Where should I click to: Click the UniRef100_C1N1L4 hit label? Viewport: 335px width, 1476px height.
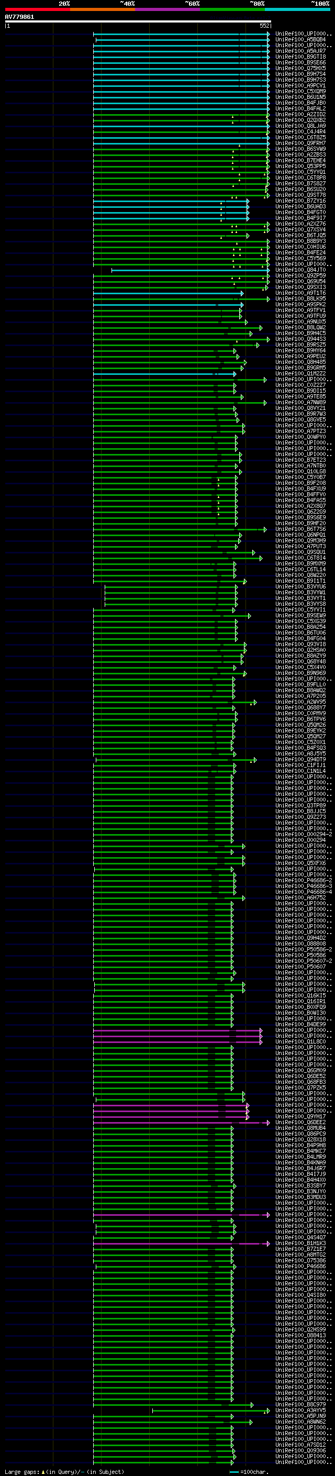(300, 771)
